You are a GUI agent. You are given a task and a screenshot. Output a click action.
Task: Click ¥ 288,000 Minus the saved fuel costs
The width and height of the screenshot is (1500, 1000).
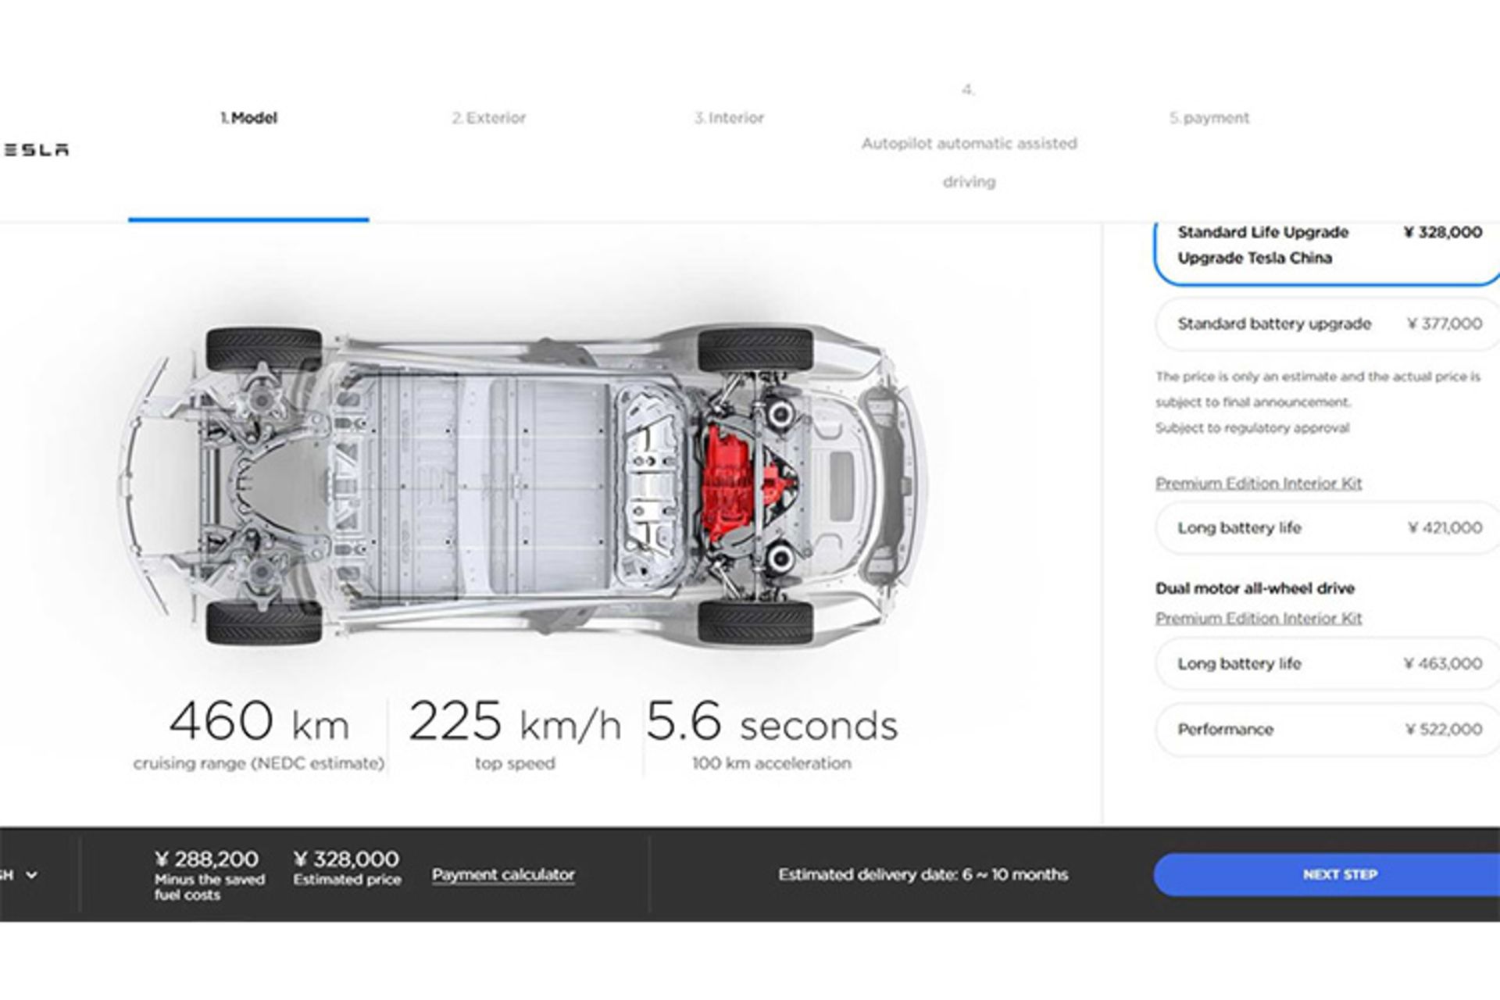209,875
